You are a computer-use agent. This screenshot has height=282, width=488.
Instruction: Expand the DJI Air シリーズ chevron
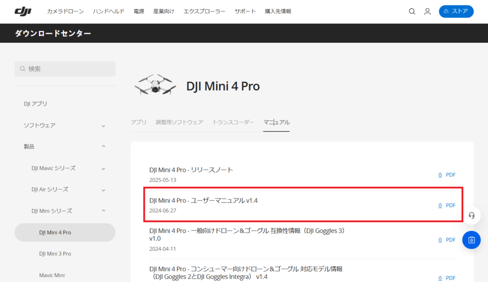tap(103, 190)
